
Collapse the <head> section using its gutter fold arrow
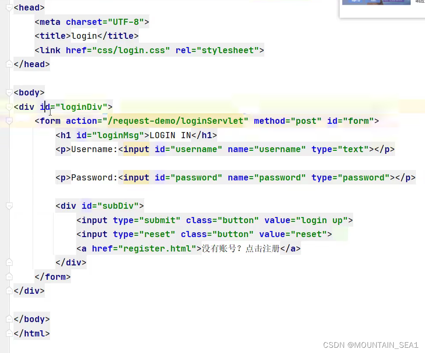(x=9, y=7)
